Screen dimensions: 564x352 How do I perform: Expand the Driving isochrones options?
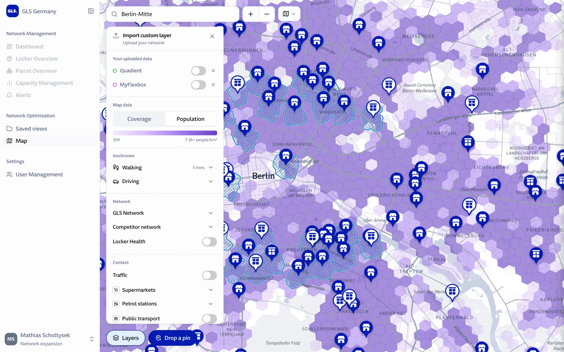pos(211,182)
